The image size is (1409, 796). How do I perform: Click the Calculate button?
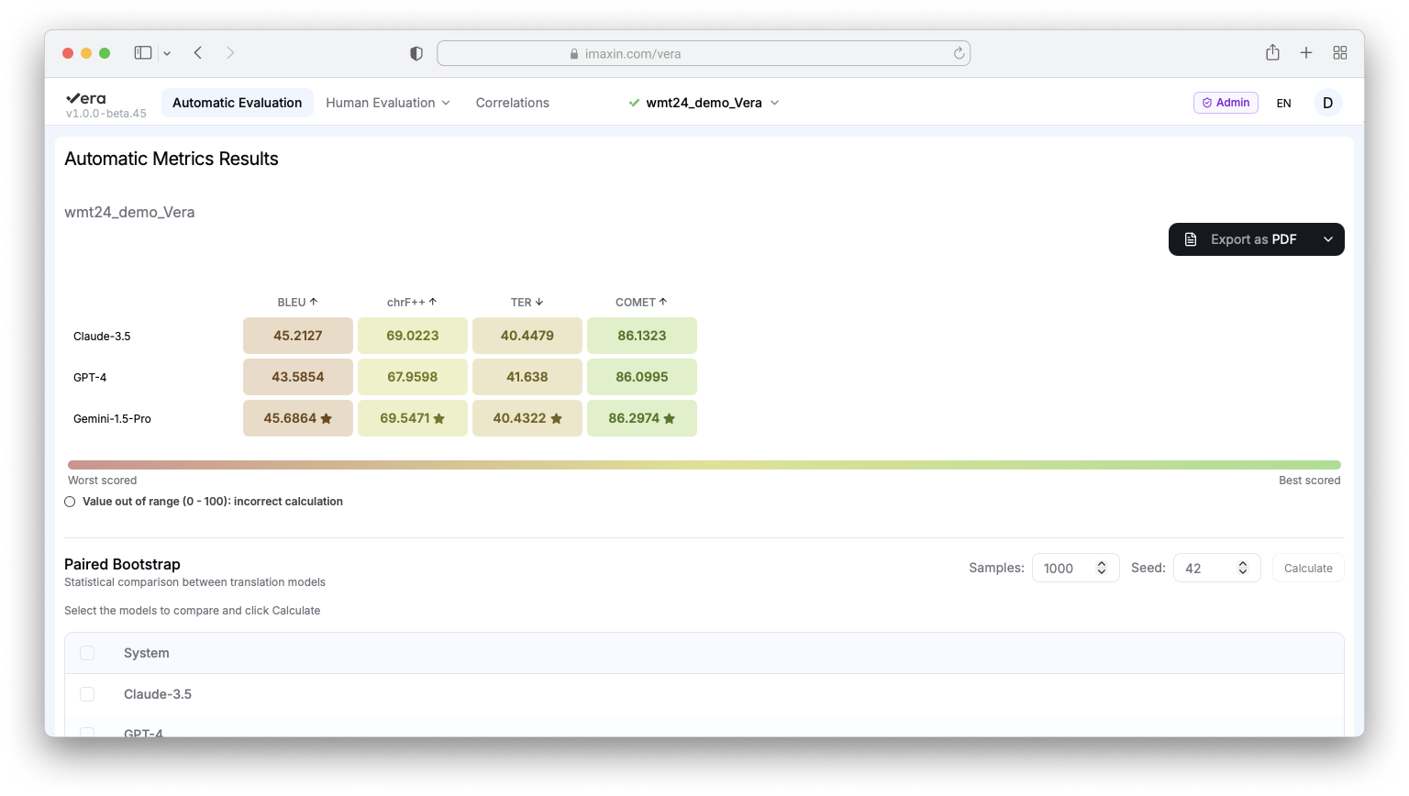1308,569
